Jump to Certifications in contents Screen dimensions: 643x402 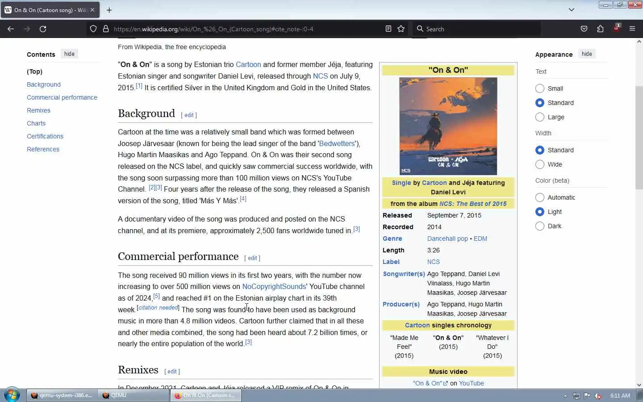(x=45, y=136)
